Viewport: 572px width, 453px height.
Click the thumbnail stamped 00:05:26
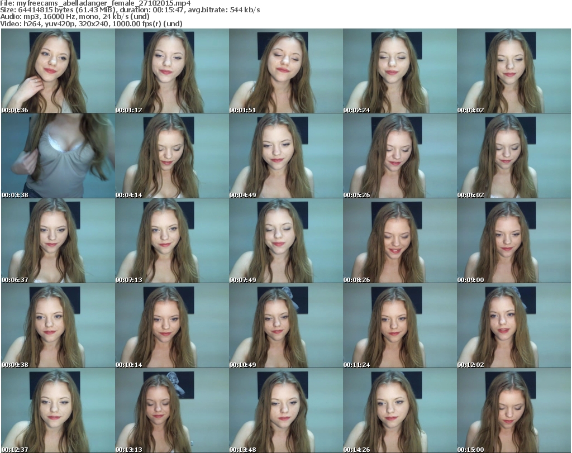400,156
